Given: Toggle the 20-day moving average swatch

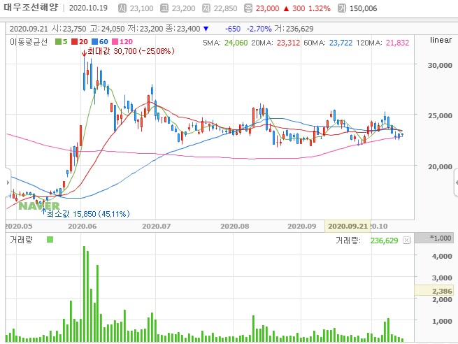Looking at the screenshot, I should point(74,42).
